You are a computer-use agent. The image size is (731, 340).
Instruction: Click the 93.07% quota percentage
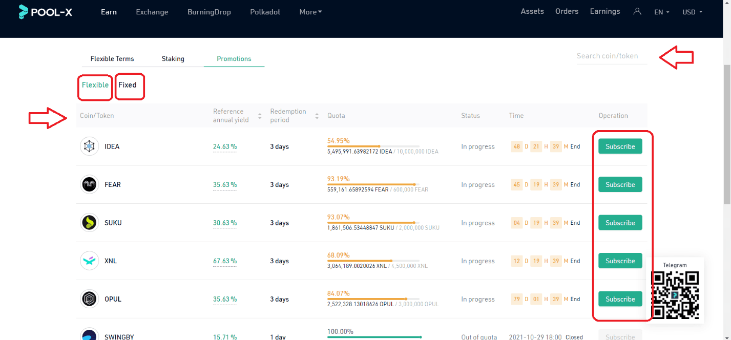(338, 217)
